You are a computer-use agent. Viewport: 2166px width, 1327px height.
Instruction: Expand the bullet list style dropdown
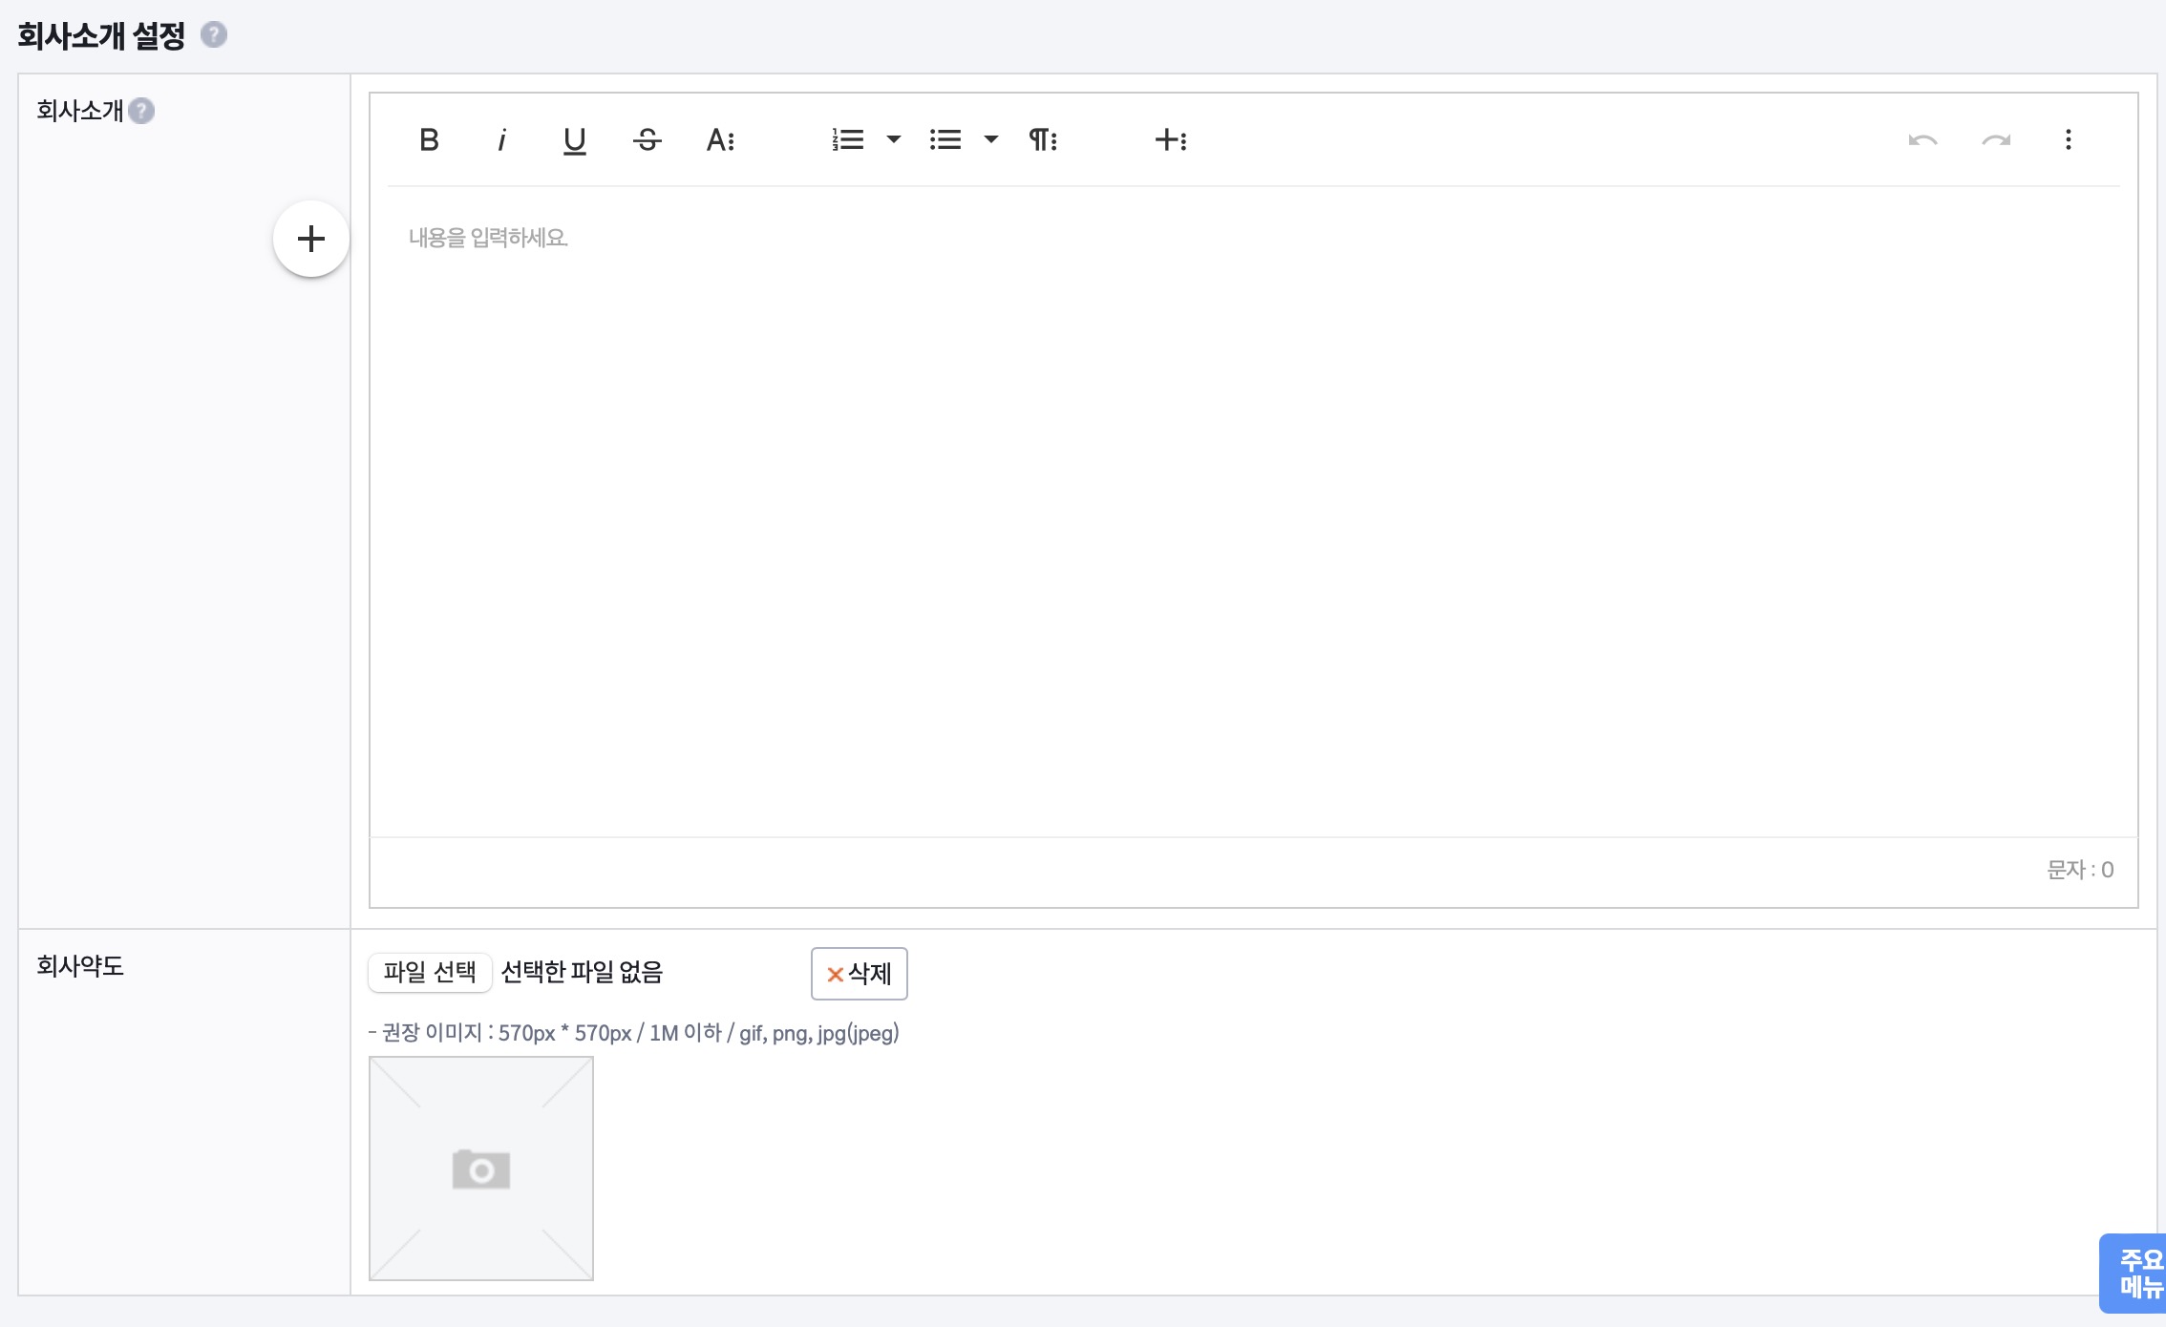click(x=991, y=140)
